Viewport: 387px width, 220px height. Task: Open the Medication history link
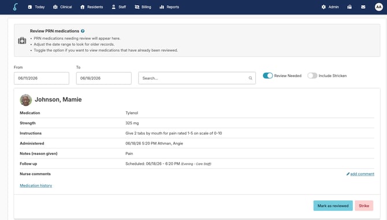[36, 185]
